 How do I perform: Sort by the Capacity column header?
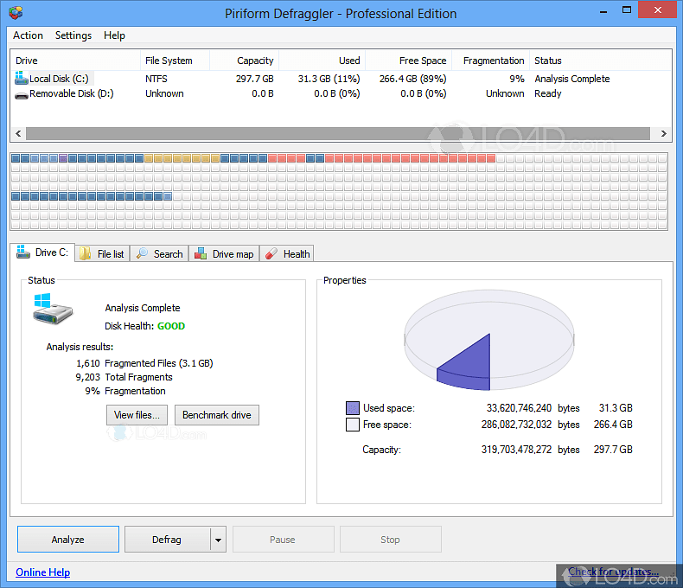point(245,61)
